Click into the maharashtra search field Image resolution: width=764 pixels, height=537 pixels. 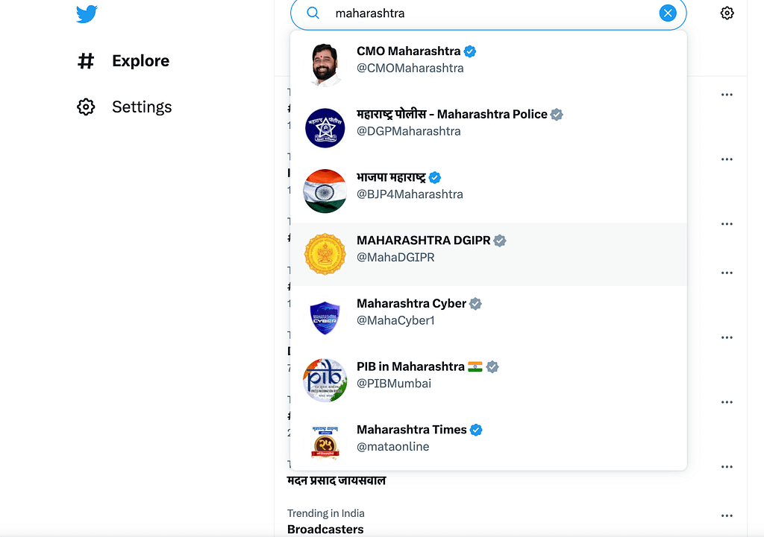[485, 13]
